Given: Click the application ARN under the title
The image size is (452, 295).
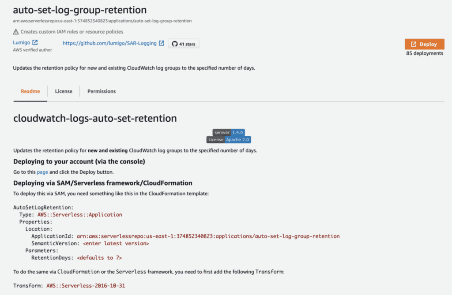Looking at the screenshot, I should pos(102,20).
